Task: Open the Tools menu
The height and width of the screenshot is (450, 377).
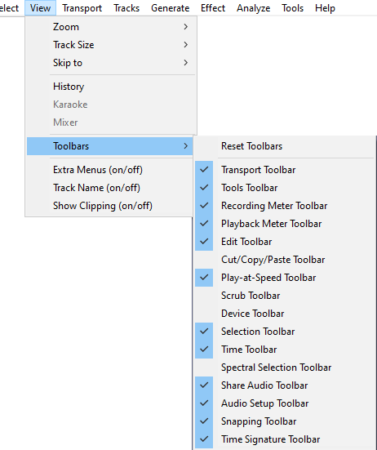Action: (x=292, y=8)
